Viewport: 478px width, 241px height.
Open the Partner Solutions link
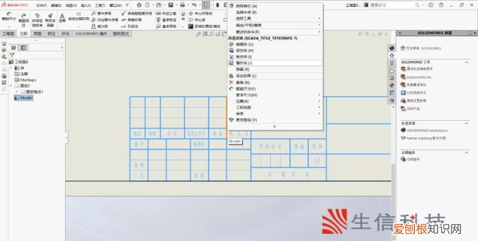tap(423, 138)
